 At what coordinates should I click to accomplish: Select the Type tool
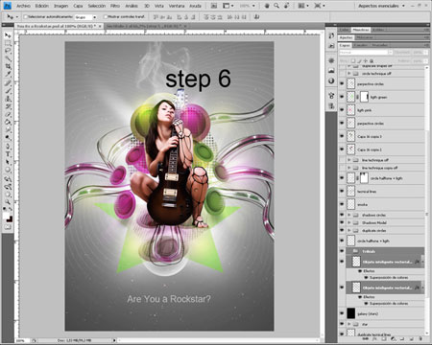pos(8,154)
